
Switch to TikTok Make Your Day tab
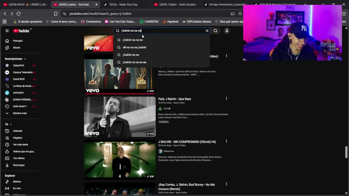click(123, 5)
